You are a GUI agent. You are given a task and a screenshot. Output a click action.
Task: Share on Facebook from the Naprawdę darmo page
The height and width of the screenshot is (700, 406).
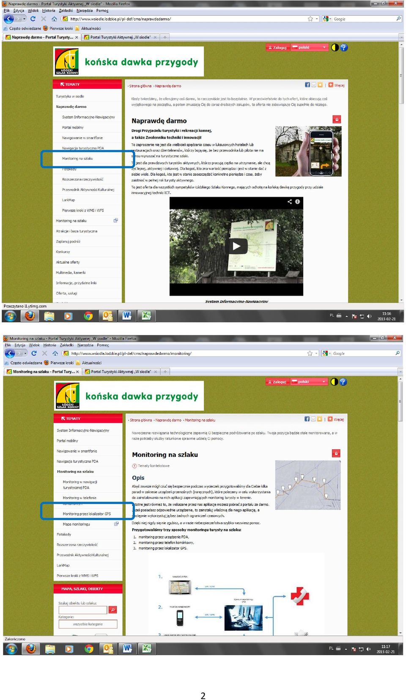[x=307, y=85]
